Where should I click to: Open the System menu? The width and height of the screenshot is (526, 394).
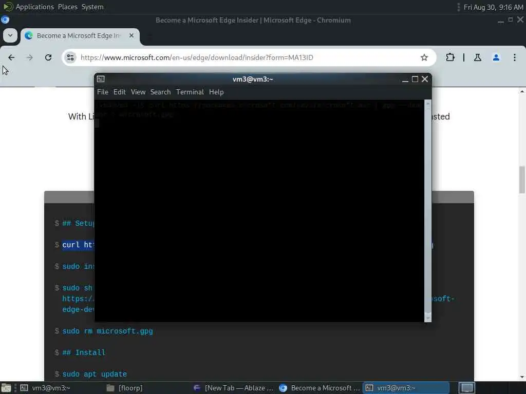[x=92, y=7]
